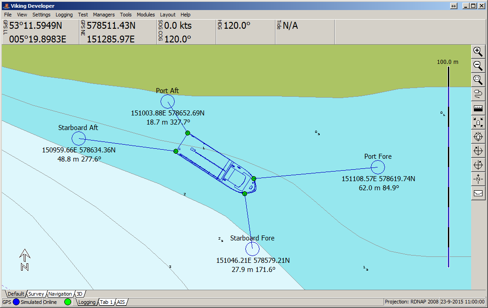Click the Starboard Fore anchor circle
The width and height of the screenshot is (488, 308).
pos(252,249)
